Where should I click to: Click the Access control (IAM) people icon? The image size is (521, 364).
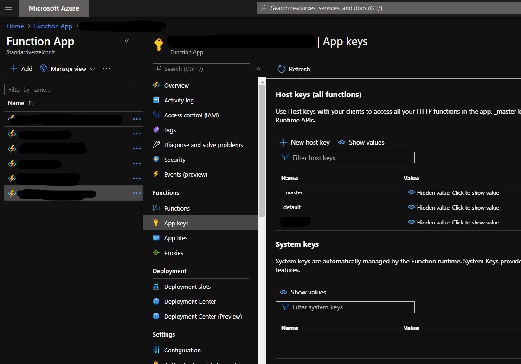156,115
